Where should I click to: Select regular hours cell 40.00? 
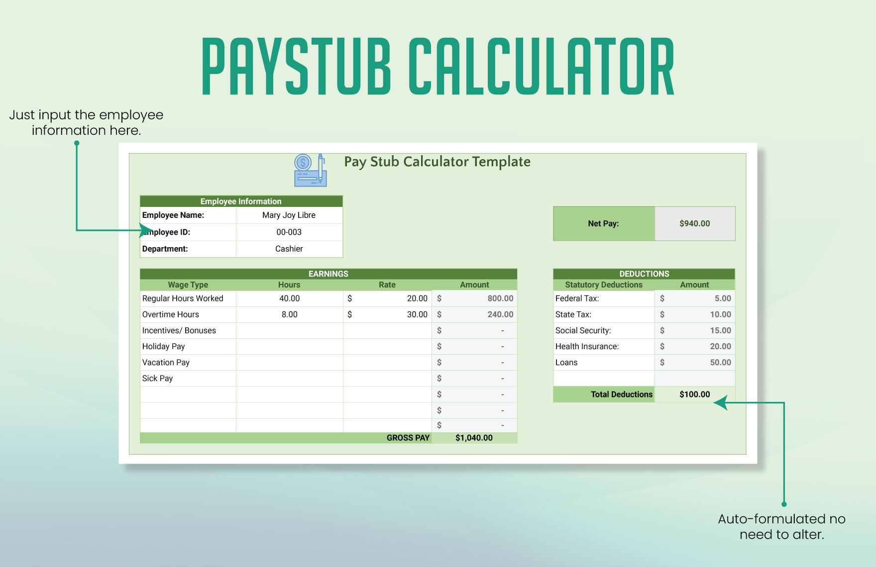click(289, 298)
